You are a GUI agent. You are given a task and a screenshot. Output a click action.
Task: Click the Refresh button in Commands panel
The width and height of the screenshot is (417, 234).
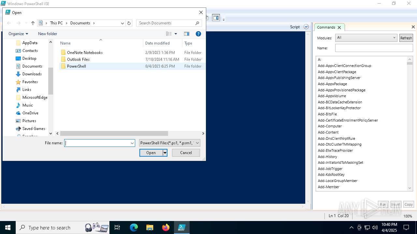click(406, 38)
